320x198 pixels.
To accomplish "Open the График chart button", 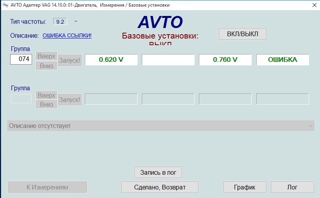I will [245, 187].
